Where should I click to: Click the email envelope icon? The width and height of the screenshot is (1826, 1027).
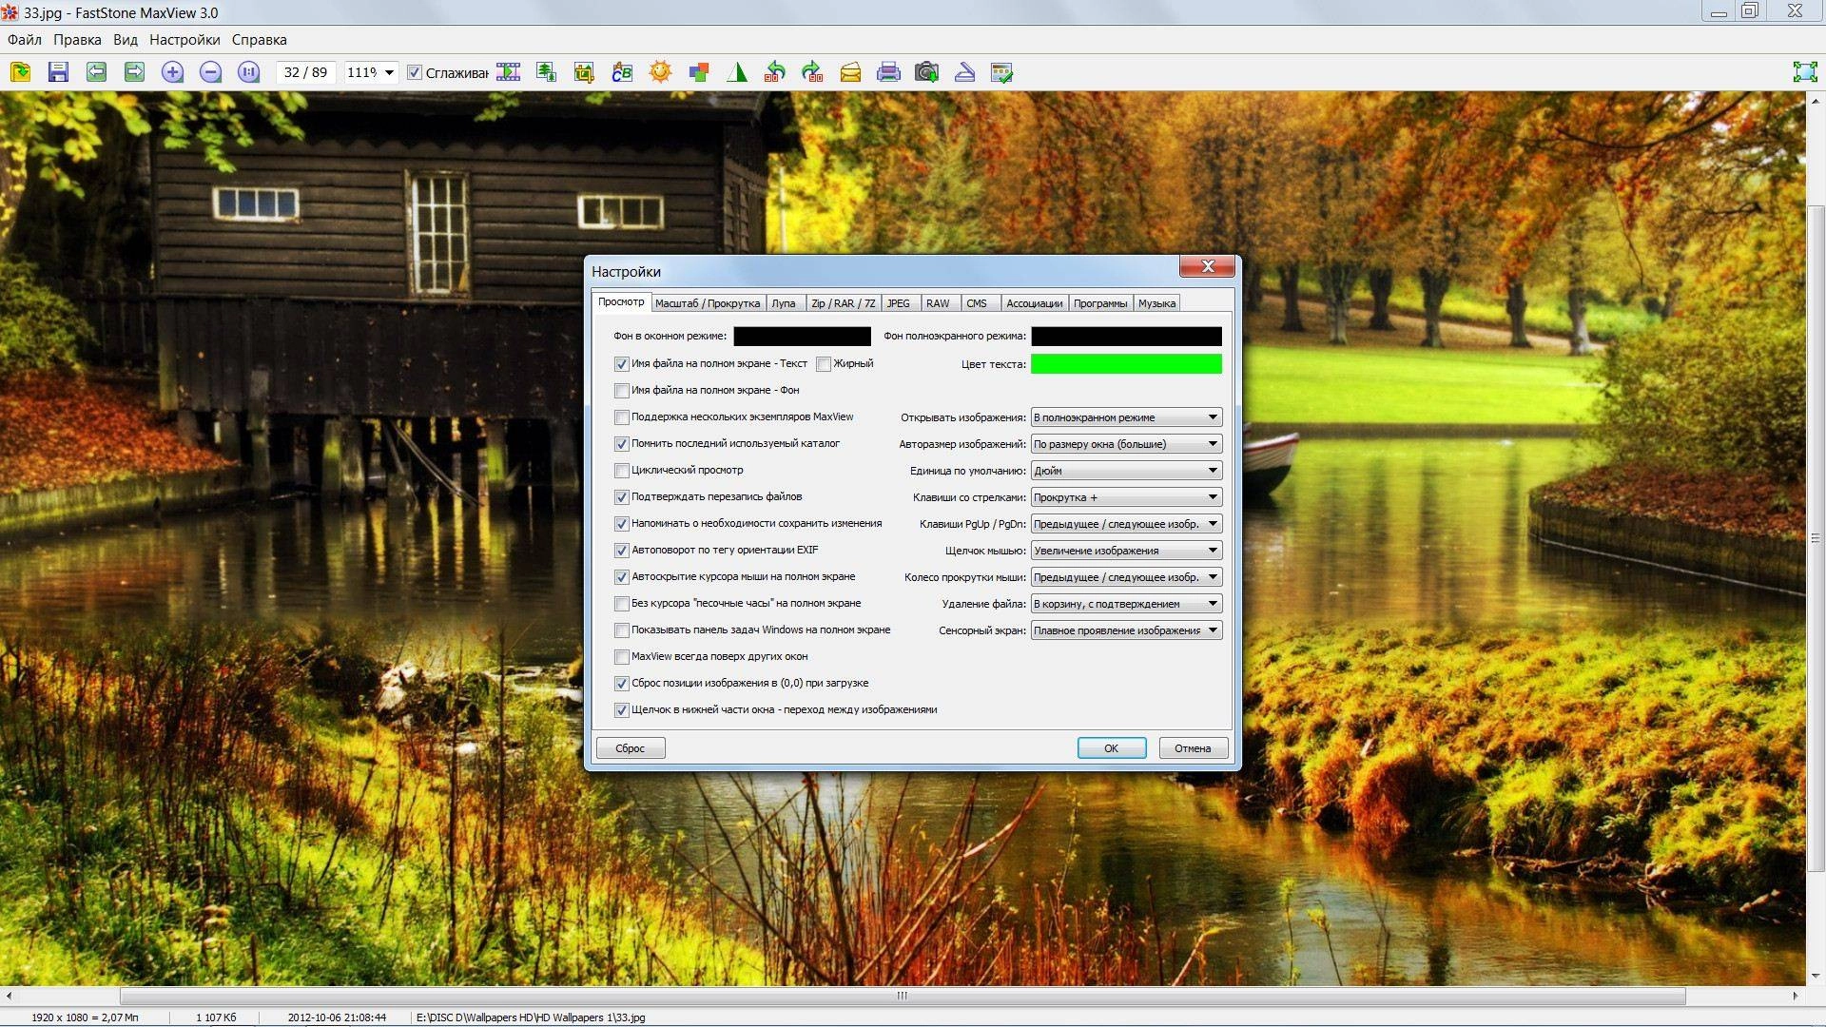850,72
